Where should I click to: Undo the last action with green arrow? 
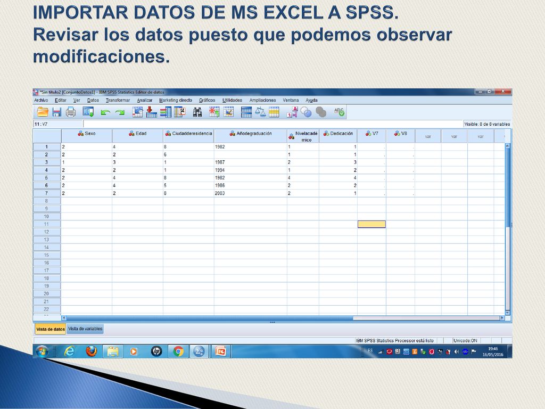click(x=105, y=112)
